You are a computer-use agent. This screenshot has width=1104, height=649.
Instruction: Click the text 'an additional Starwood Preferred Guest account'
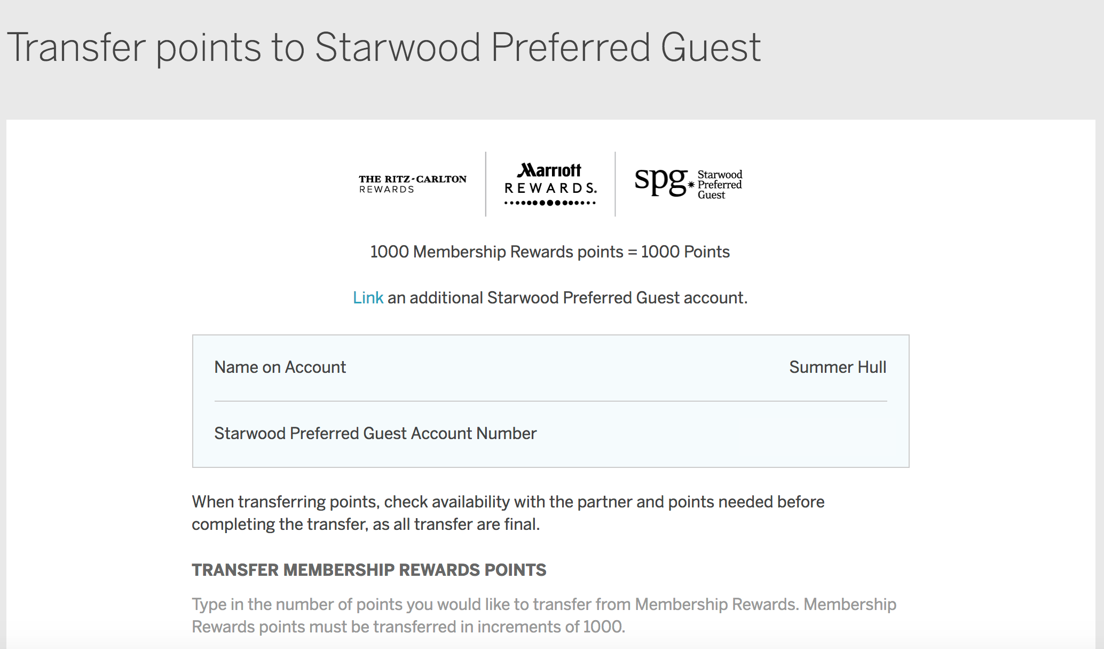567,298
